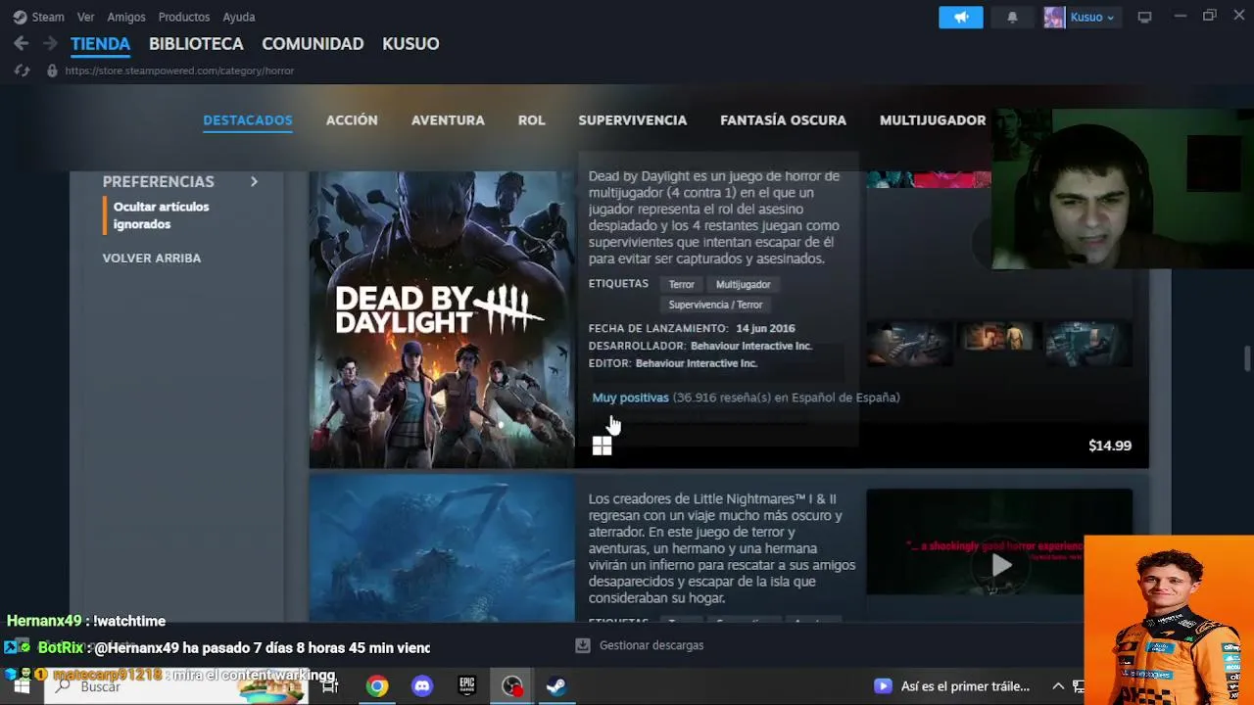1254x705 pixels.
Task: Click the Windows search box Buscar
Action: (x=176, y=686)
